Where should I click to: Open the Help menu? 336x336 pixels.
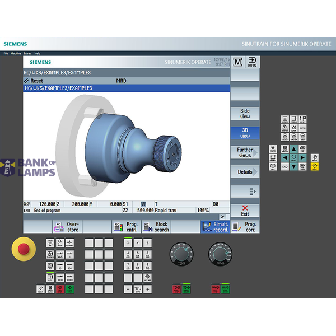[x=38, y=53]
